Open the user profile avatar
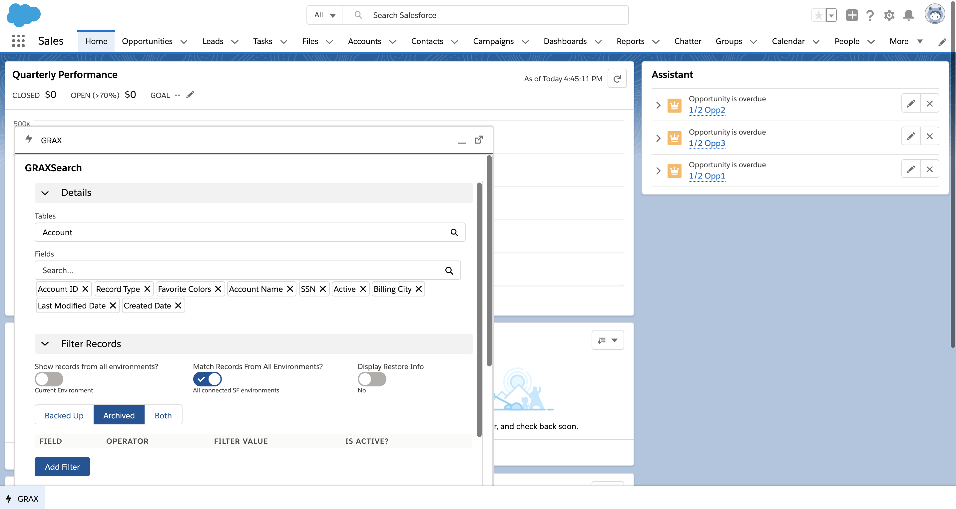 (934, 14)
